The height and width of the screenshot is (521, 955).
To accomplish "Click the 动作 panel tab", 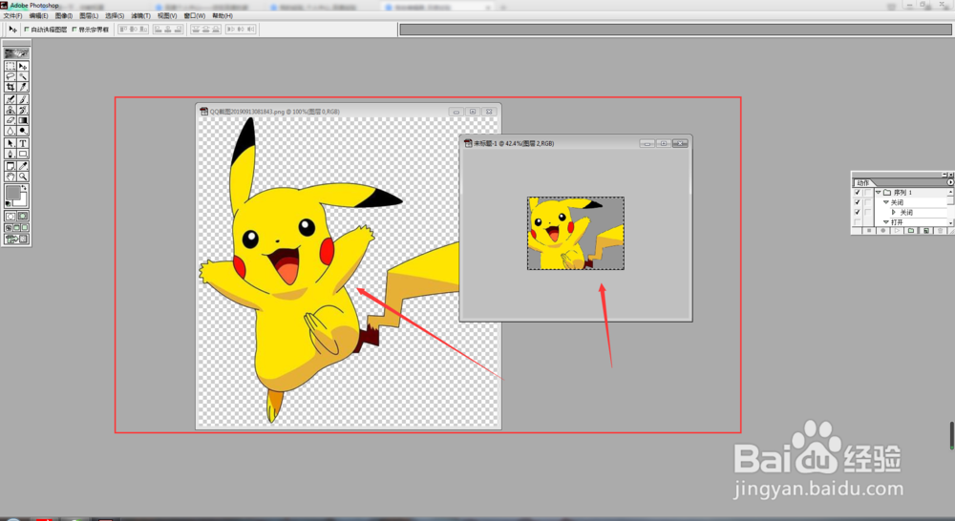I will (863, 182).
